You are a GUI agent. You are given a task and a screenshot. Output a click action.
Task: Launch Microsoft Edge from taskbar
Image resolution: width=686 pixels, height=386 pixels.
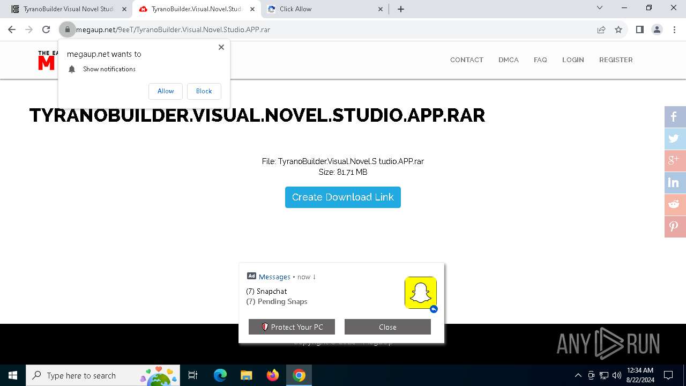tap(220, 375)
